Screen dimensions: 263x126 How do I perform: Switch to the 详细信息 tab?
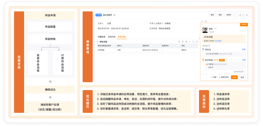click(x=101, y=37)
